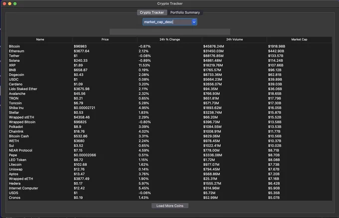
Task: Switch to the Portfolio Summary tab
Action: [x=185, y=12]
